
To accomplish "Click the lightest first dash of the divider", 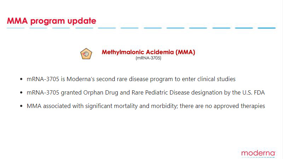I will pyautogui.click(x=16, y=28).
